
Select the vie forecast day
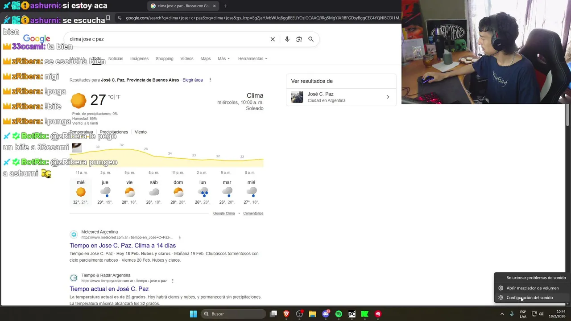point(129,192)
